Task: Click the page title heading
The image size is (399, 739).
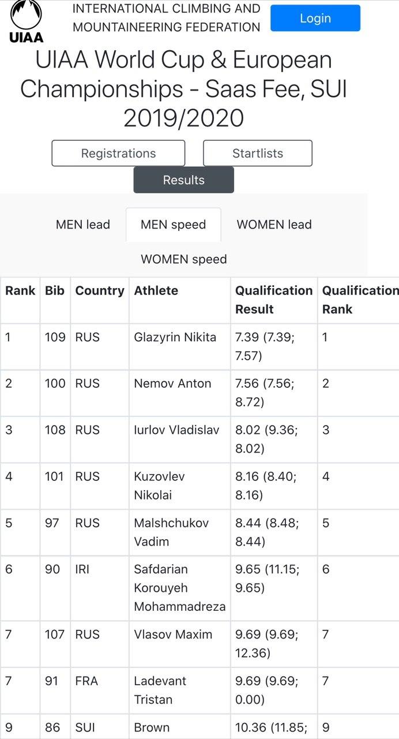Action: (184, 89)
